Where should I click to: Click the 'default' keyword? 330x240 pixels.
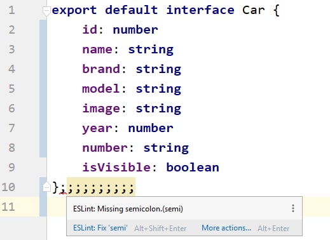(132, 10)
